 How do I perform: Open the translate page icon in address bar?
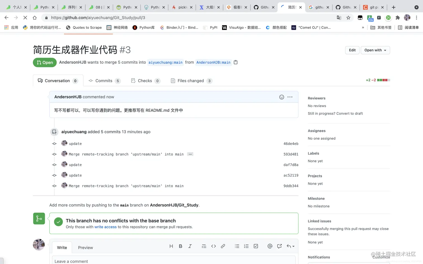pyautogui.click(x=339, y=18)
